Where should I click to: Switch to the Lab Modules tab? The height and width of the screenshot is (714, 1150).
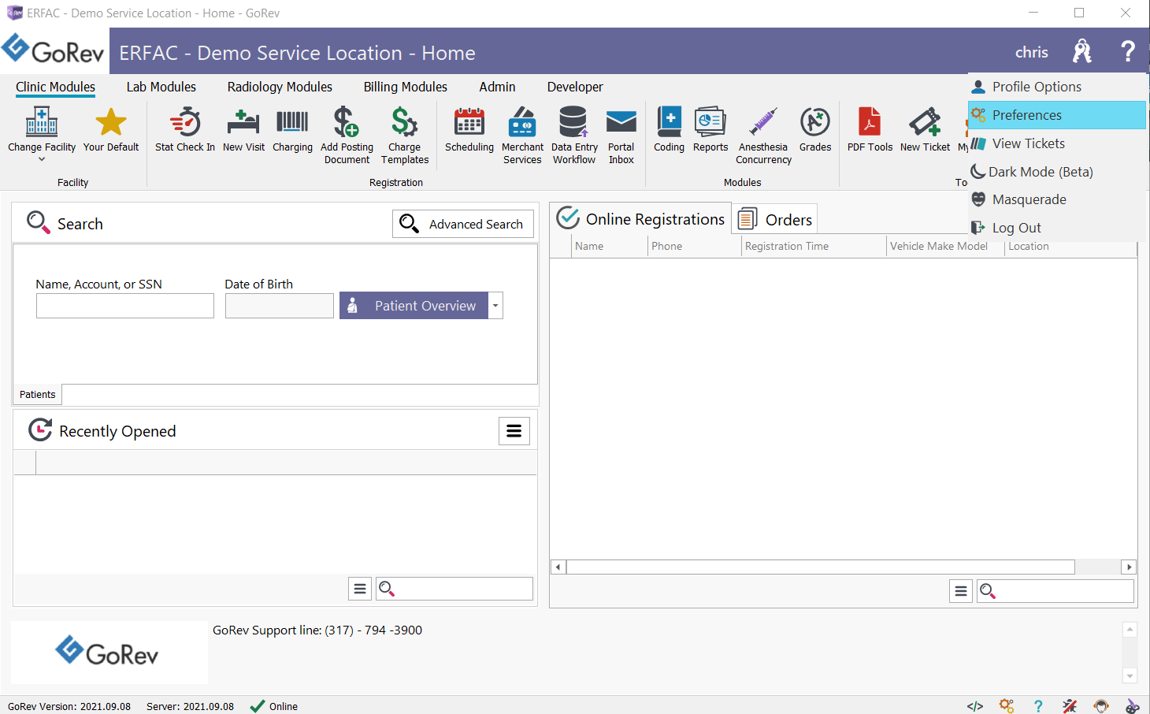click(161, 87)
